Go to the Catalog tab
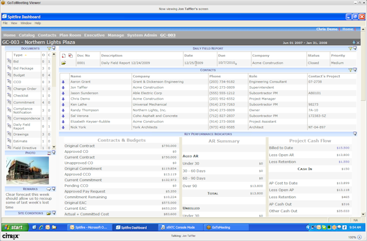 pos(27,35)
